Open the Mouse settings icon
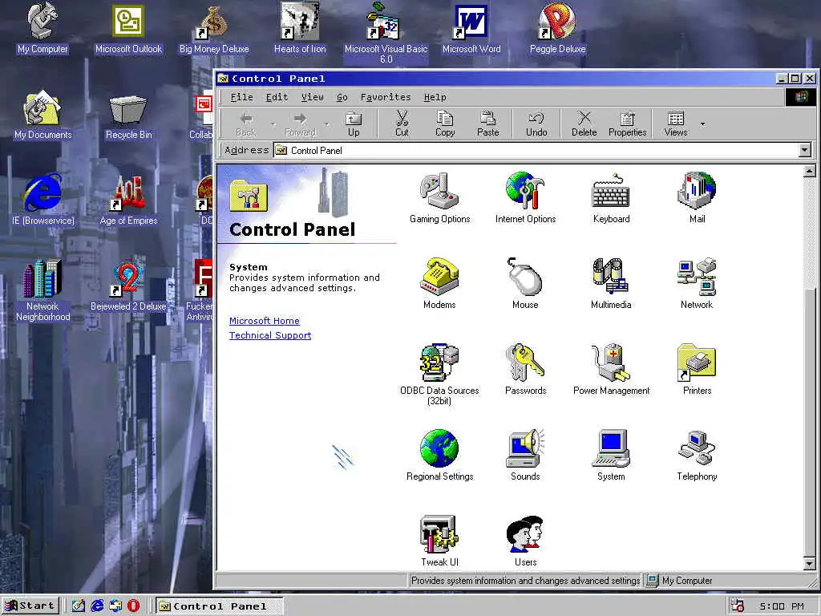This screenshot has height=616, width=821. (525, 283)
